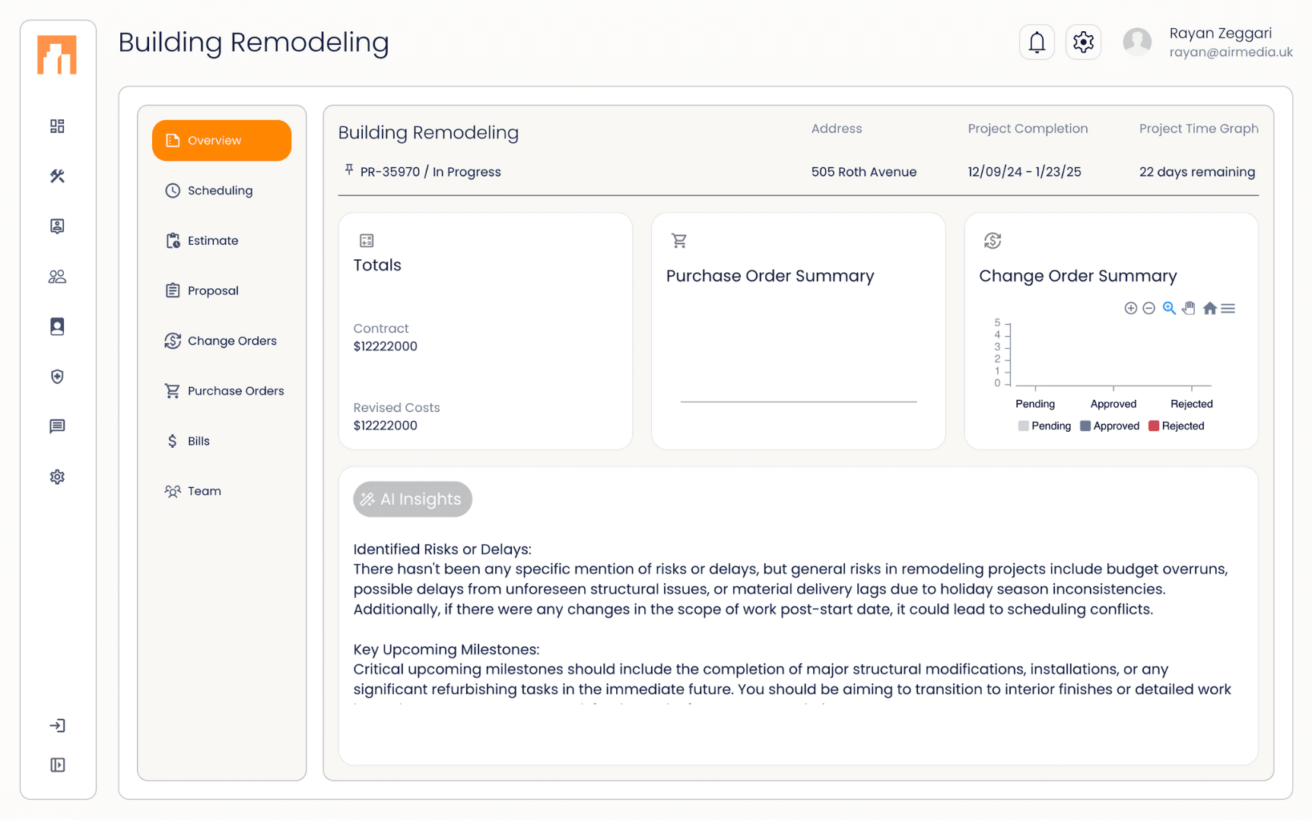The width and height of the screenshot is (1312, 821).
Task: Open the Scheduling tab
Action: click(221, 191)
